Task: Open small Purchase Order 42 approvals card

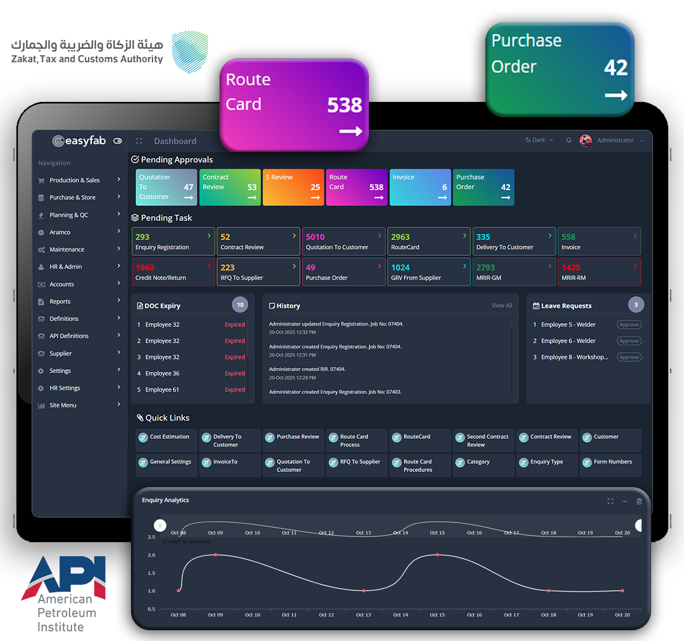Action: (x=483, y=187)
